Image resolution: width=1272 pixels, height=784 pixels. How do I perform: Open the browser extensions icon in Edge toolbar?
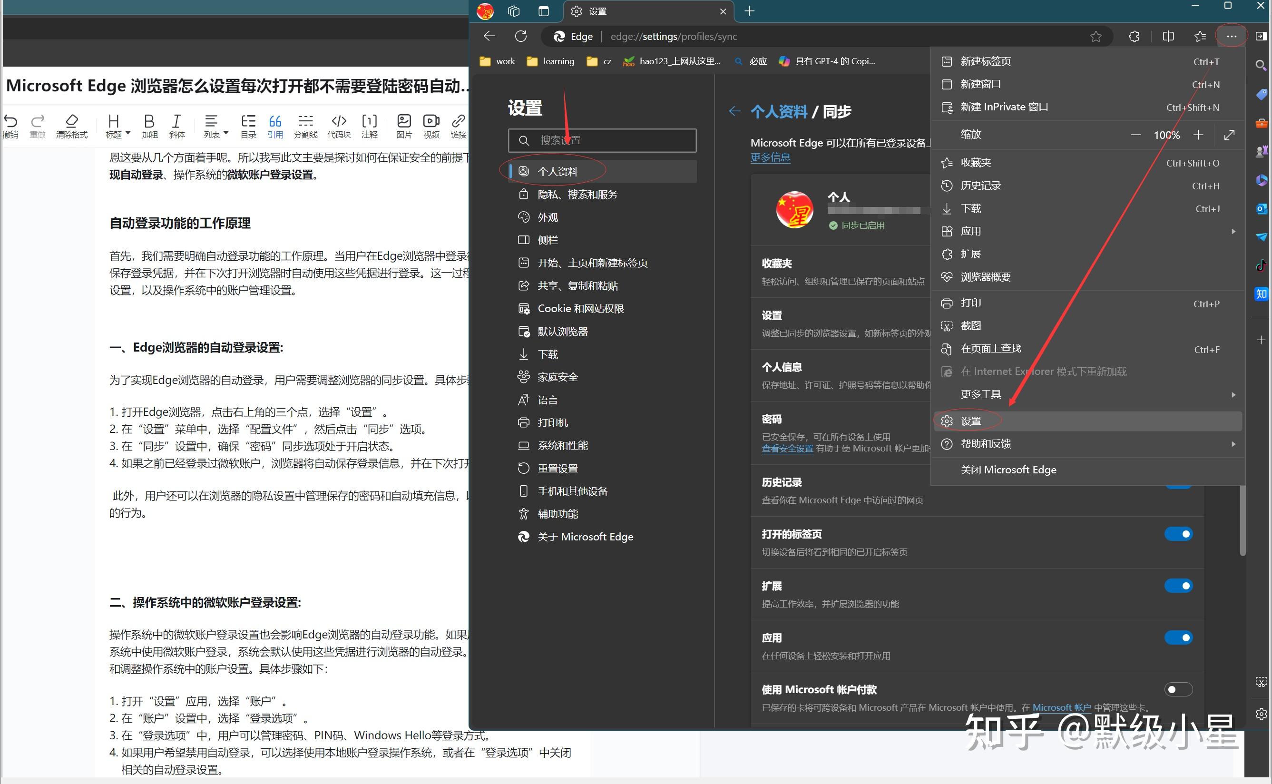tap(1134, 36)
